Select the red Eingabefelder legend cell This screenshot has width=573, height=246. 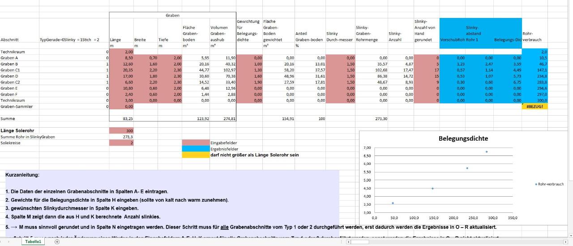point(196,142)
